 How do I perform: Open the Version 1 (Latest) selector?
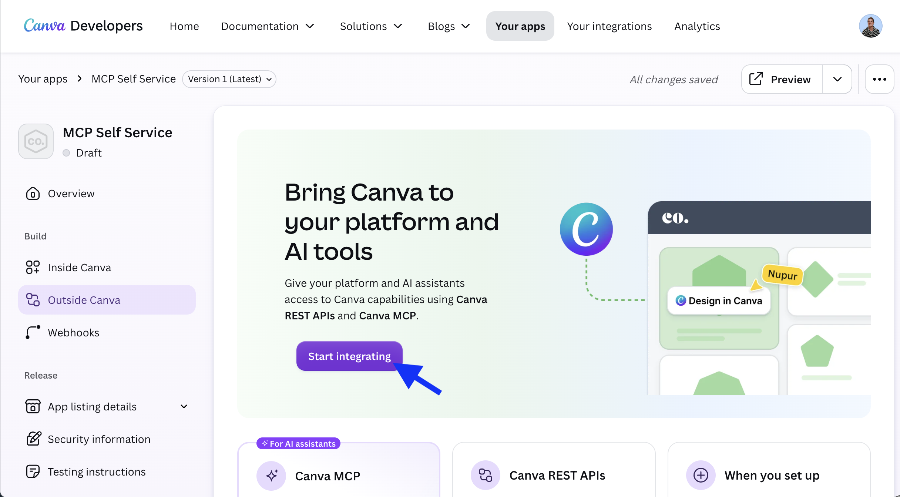(x=229, y=79)
